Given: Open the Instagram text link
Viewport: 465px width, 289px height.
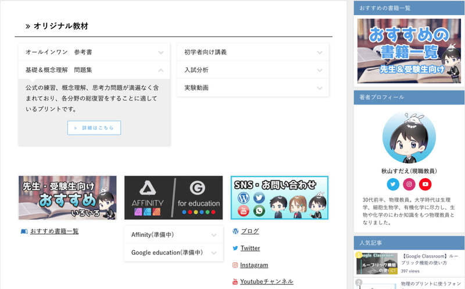Looking at the screenshot, I should (254, 265).
